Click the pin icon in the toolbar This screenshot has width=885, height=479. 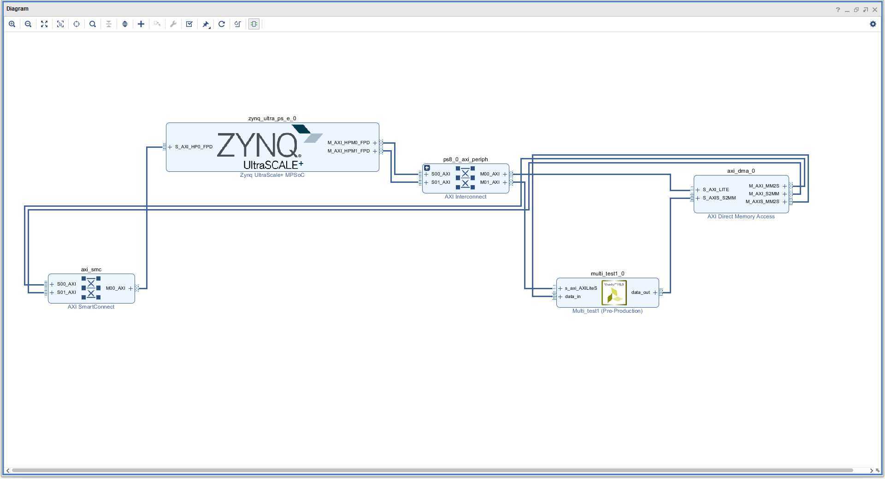point(206,24)
